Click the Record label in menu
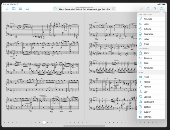The width and height of the screenshot is (170, 130). coord(147,82)
